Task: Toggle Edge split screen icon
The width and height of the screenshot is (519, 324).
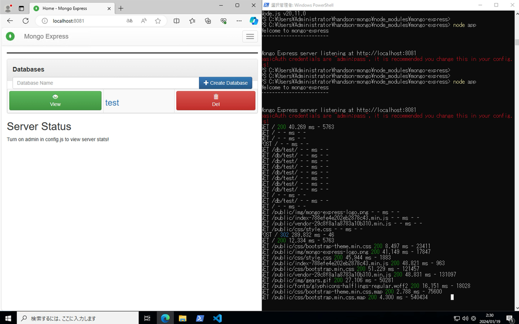Action: pos(176,21)
